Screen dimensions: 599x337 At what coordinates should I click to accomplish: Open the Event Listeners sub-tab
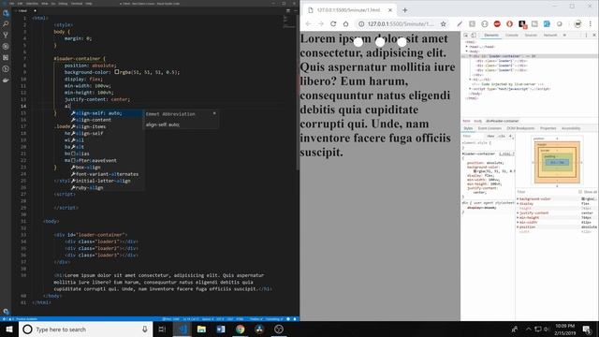click(489, 128)
